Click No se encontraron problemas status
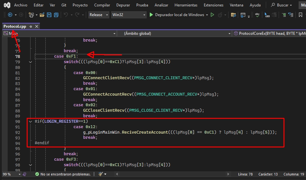 pos(63,174)
